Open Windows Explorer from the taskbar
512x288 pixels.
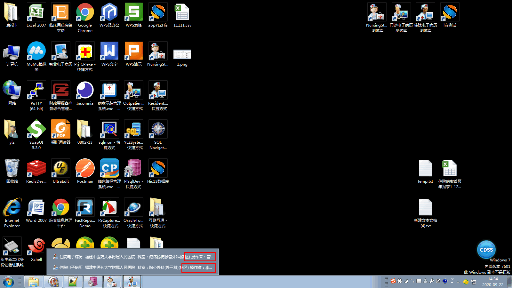pyautogui.click(x=34, y=282)
